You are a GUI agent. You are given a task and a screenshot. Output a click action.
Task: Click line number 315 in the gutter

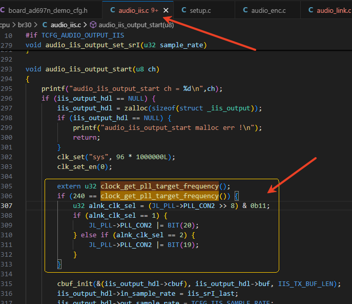[x=6, y=284]
